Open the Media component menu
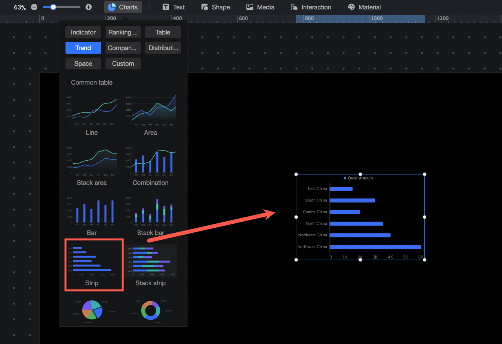 [260, 7]
